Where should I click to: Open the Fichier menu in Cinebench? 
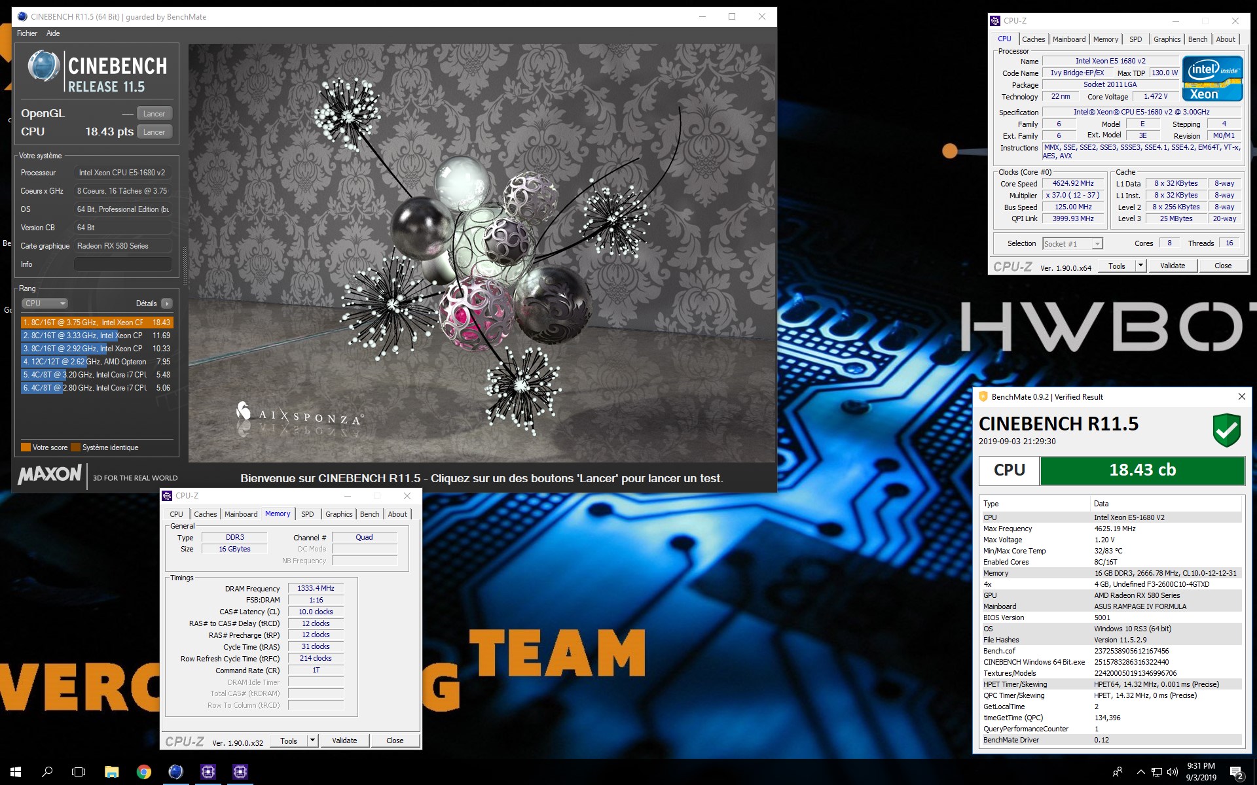tap(27, 33)
